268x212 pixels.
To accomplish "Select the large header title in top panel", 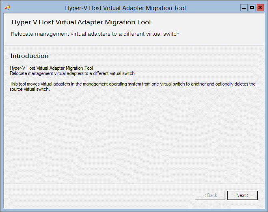I will click(81, 22).
